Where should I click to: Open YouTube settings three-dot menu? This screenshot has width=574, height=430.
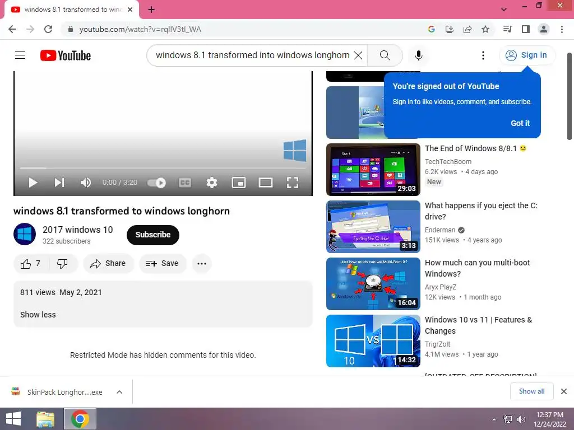point(483,55)
